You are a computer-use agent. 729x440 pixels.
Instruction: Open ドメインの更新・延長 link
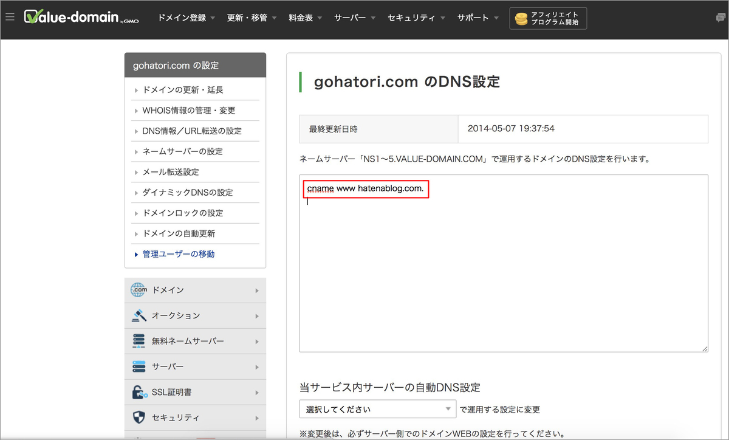point(183,89)
